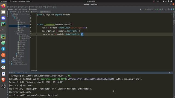This screenshot has height=98, width=175.
Task: Open the Navigate menu
Action: pos(21,7)
